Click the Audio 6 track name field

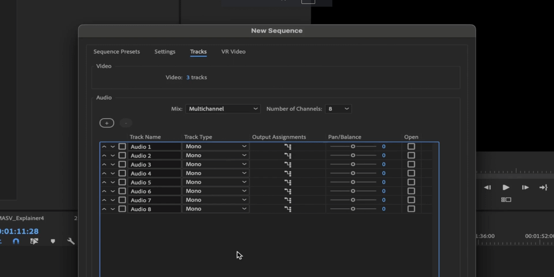155,191
